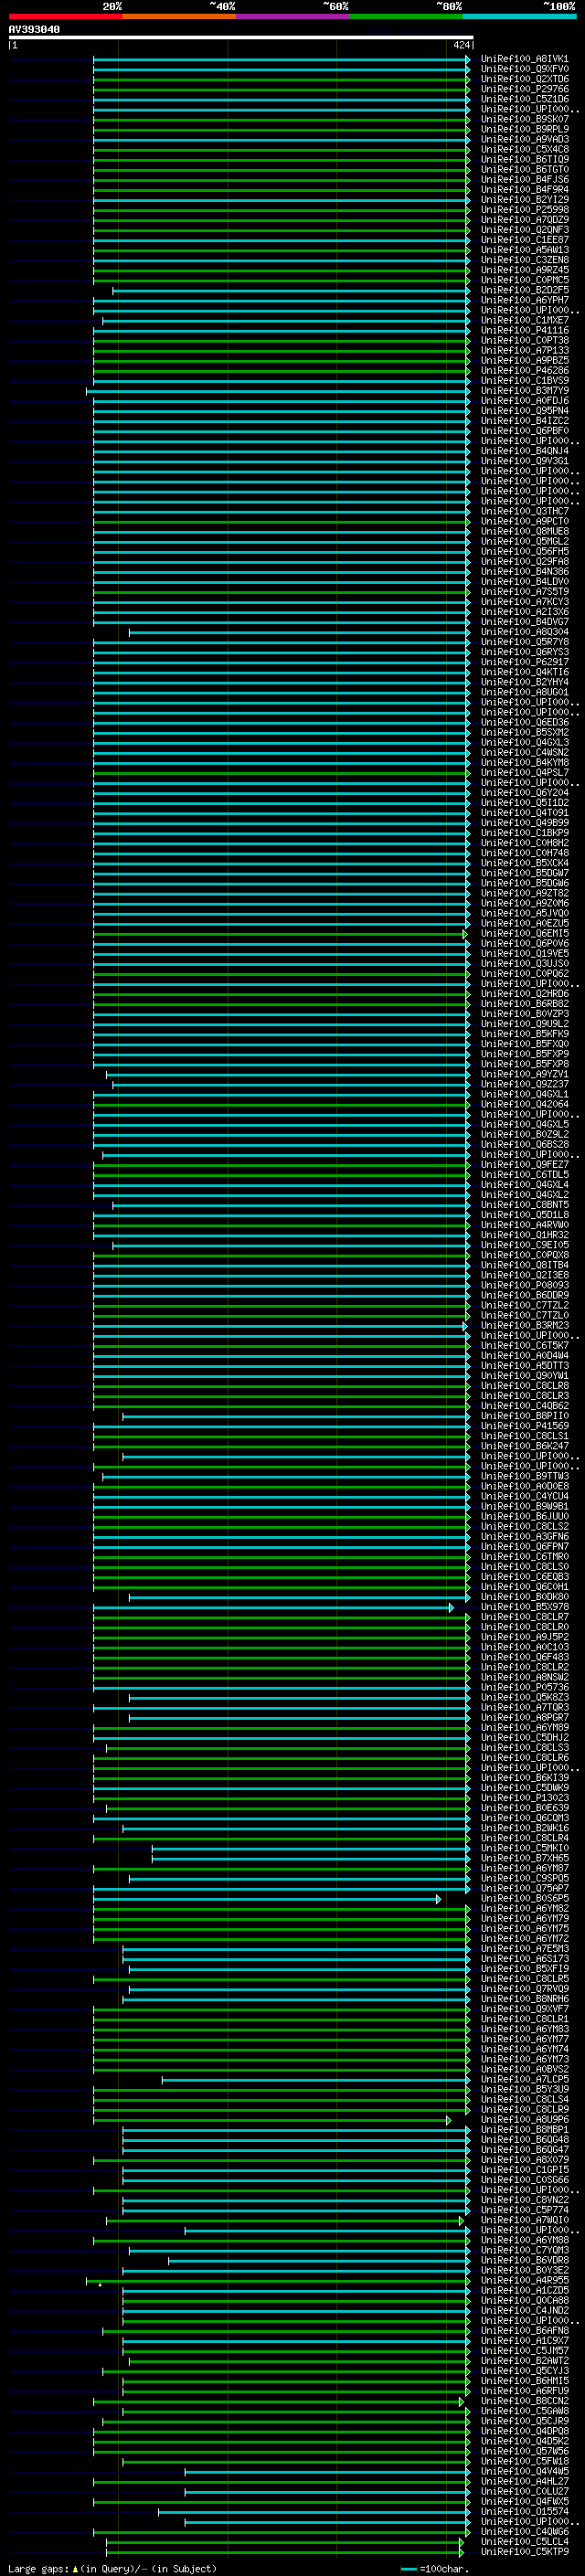Viewport: 585px width, 2576px height.
Task: Select hit label UniRef100_C8BNT5
Action: [x=524, y=1205]
